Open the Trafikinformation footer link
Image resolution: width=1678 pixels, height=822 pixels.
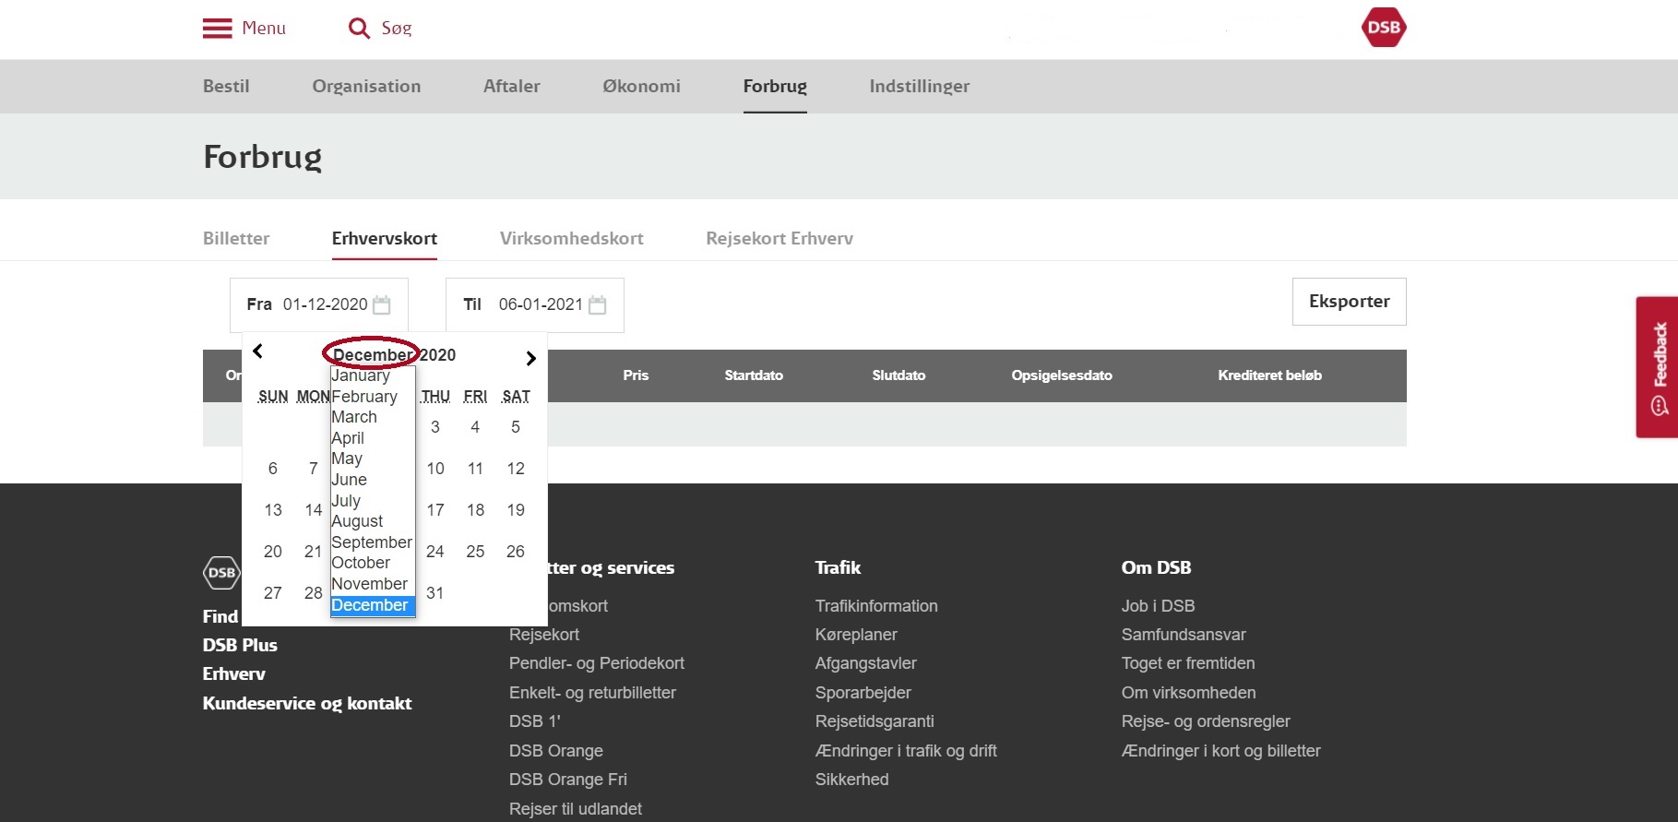(x=875, y=606)
